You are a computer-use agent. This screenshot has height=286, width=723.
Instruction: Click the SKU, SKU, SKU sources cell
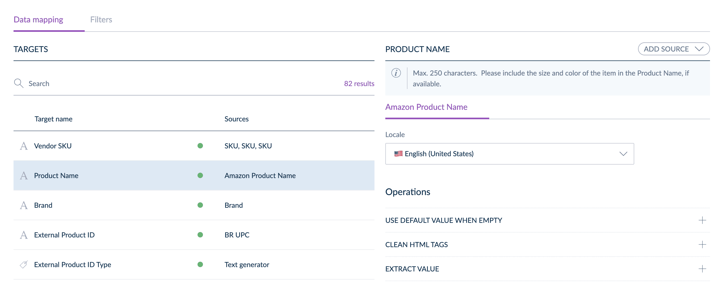click(248, 146)
